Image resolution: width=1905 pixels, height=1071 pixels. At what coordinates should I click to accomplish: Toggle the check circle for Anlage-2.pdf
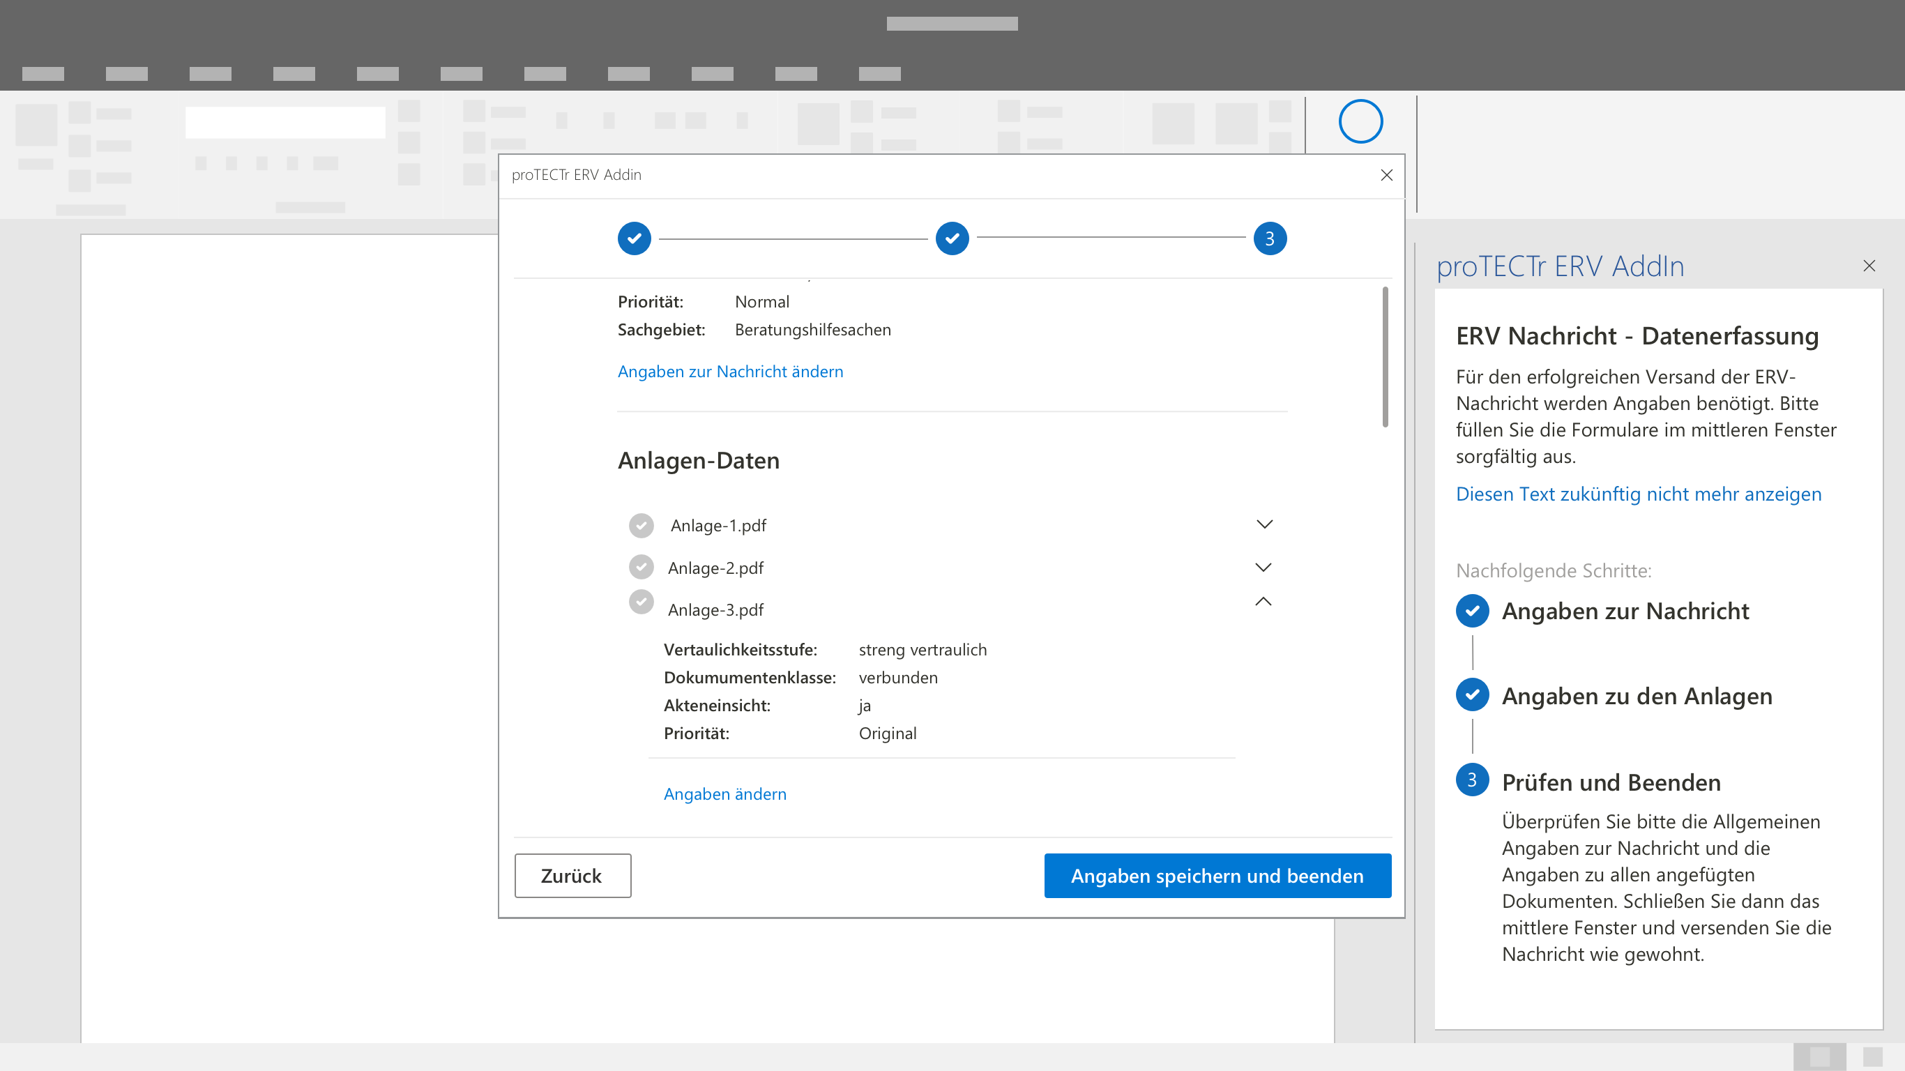click(x=642, y=568)
